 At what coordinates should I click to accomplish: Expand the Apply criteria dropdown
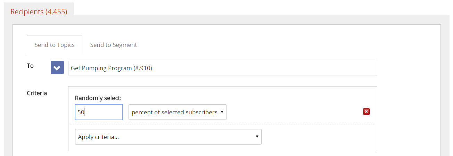point(168,137)
